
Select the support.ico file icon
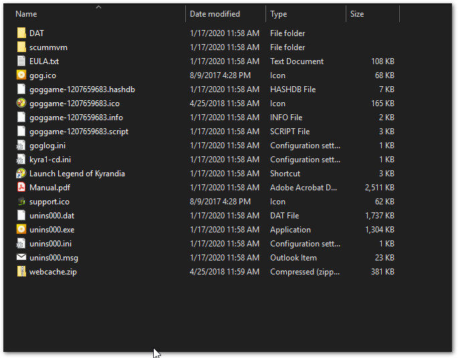point(21,201)
